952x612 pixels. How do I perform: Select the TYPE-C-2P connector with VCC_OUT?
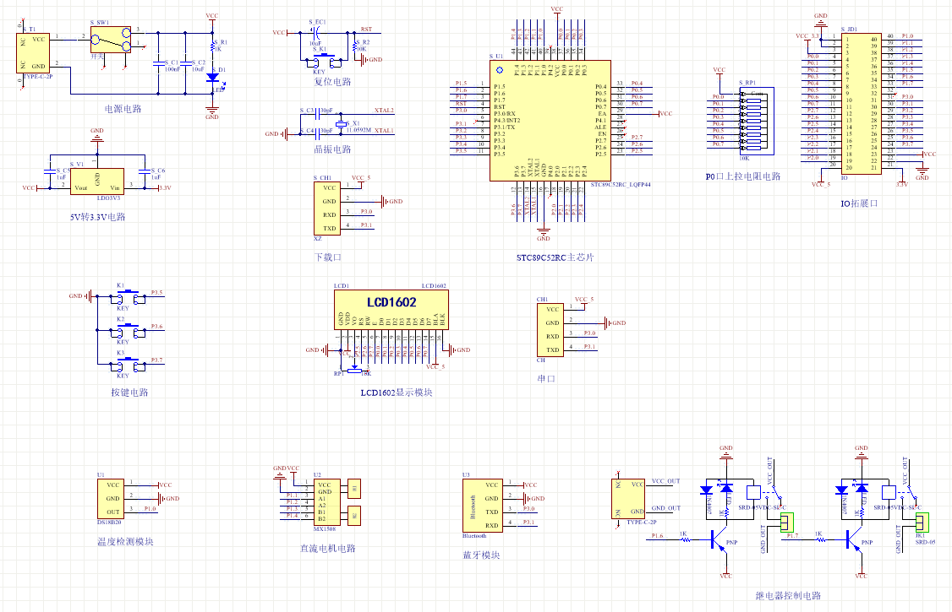tap(628, 499)
